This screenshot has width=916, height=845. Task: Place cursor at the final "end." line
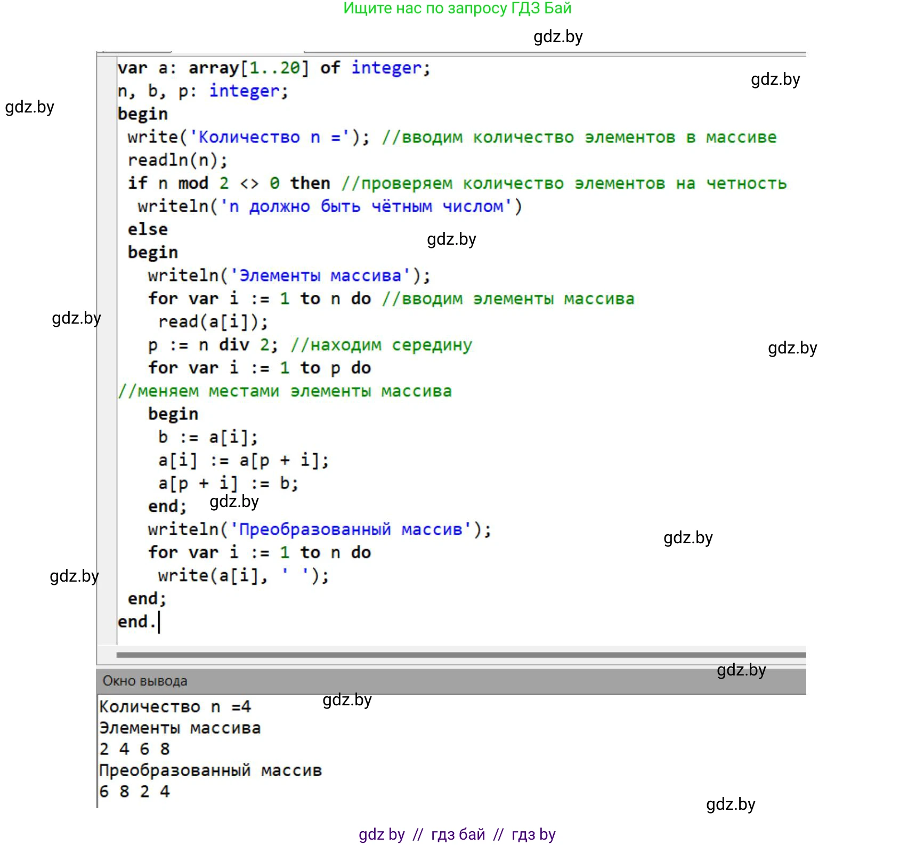136,622
